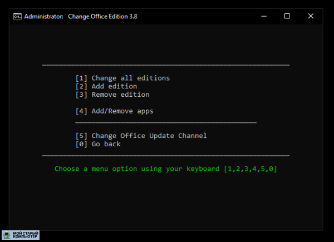The width and height of the screenshot is (334, 242).
Task: Click the green [1,2,3,4,5,0] key list
Action: [250, 169]
